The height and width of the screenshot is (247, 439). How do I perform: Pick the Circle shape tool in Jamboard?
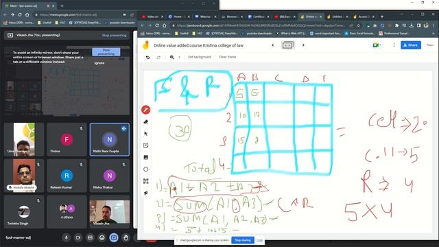click(146, 169)
